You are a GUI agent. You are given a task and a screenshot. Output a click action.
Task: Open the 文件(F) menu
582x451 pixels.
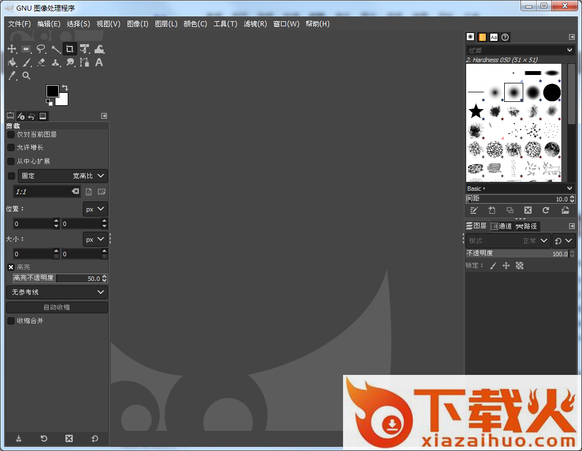click(x=20, y=24)
